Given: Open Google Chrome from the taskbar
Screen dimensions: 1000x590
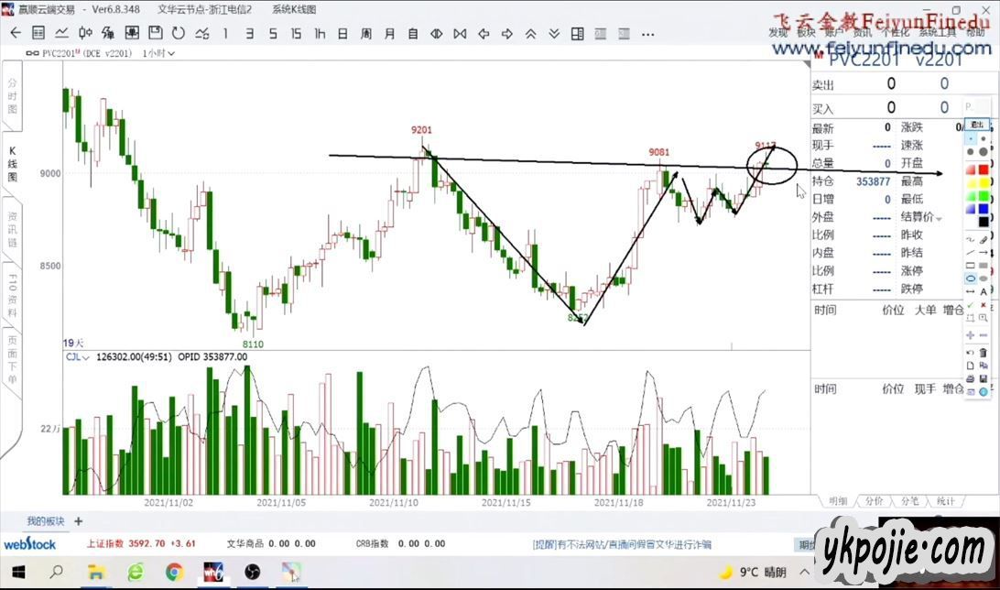Looking at the screenshot, I should [174, 572].
